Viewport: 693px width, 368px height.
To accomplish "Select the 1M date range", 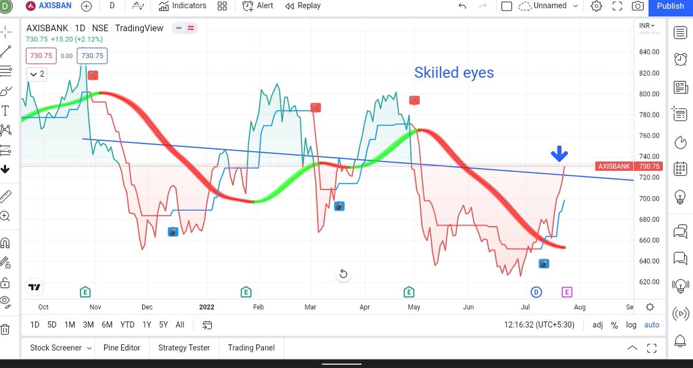I will click(x=70, y=325).
